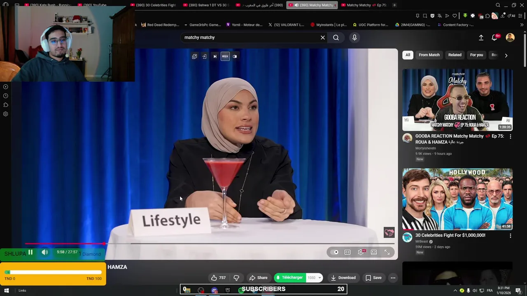Click the green download-arrow extension icon
The image size is (527, 296).
click(465, 16)
